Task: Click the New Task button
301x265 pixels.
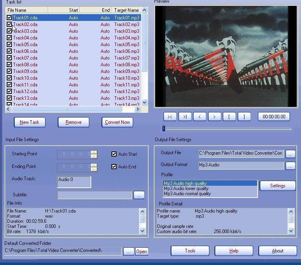Action: [30, 122]
